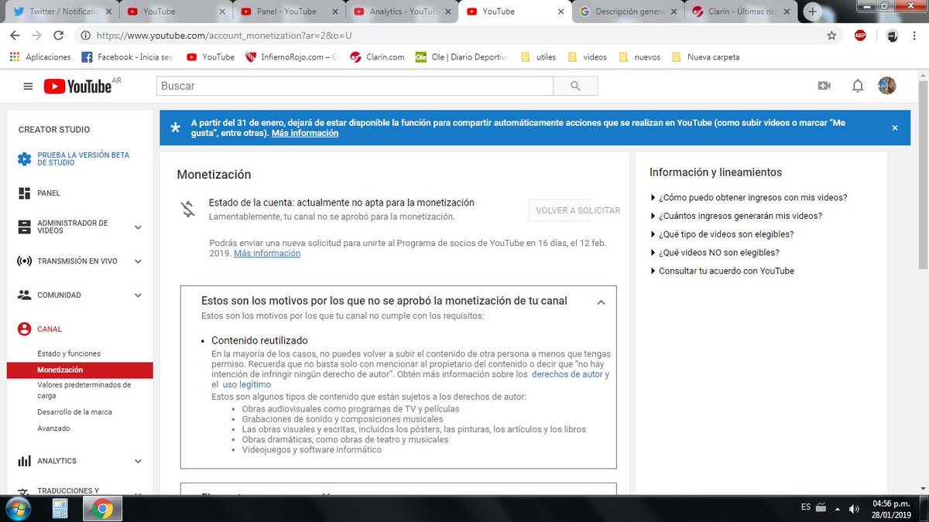The height and width of the screenshot is (522, 929).
Task: Click Prueba la versión beta de Studio
Action: [84, 159]
